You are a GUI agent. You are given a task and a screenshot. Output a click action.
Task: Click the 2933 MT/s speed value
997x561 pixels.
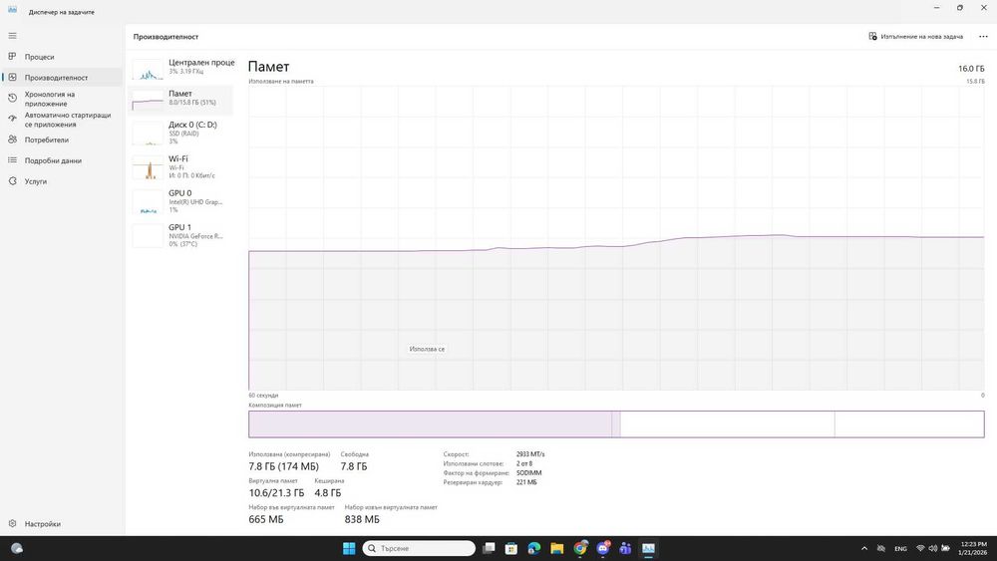pos(530,454)
